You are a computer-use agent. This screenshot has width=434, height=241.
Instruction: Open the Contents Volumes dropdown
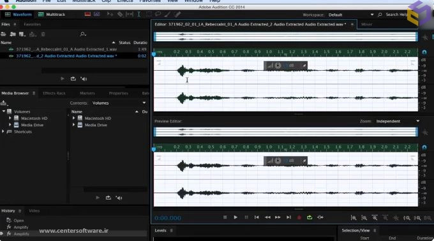pyautogui.click(x=119, y=103)
